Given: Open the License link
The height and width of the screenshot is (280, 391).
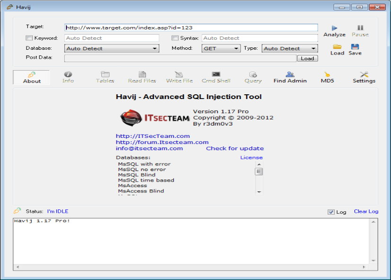Looking at the screenshot, I should 251,157.
